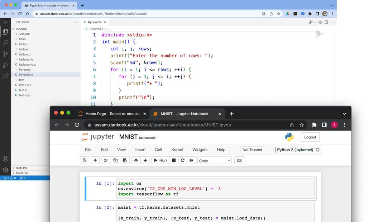Screen dimensions: 369x222
Task: Open Run and Debug in VS Code activity bar
Action: coord(5,65)
